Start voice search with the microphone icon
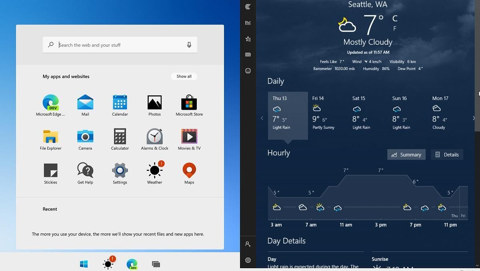The height and width of the screenshot is (271, 480). click(x=189, y=44)
